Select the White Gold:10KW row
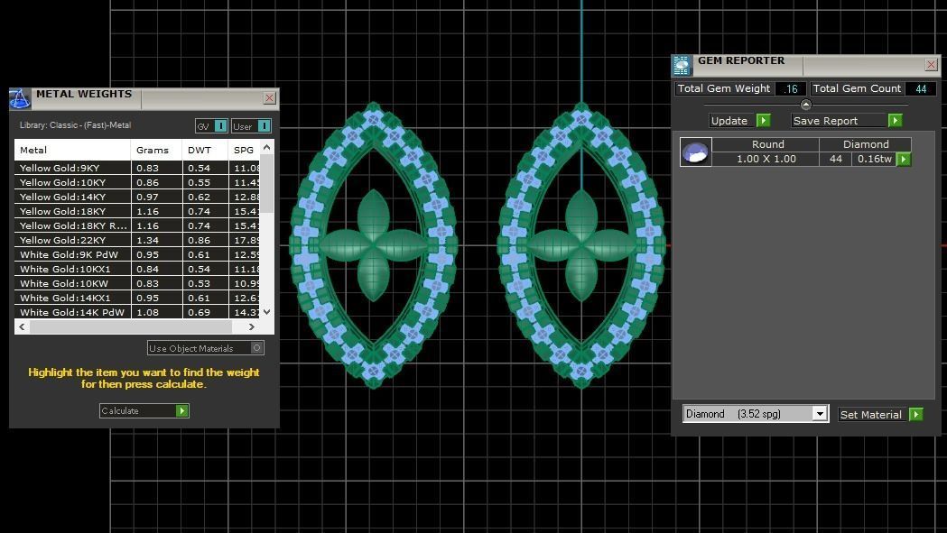This screenshot has height=533, width=947. point(137,284)
